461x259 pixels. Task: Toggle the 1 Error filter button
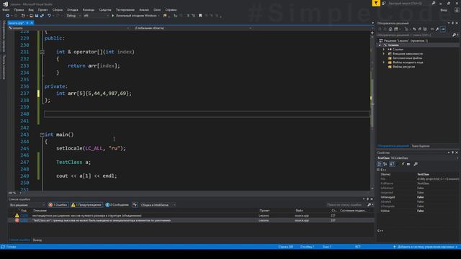(x=58, y=204)
